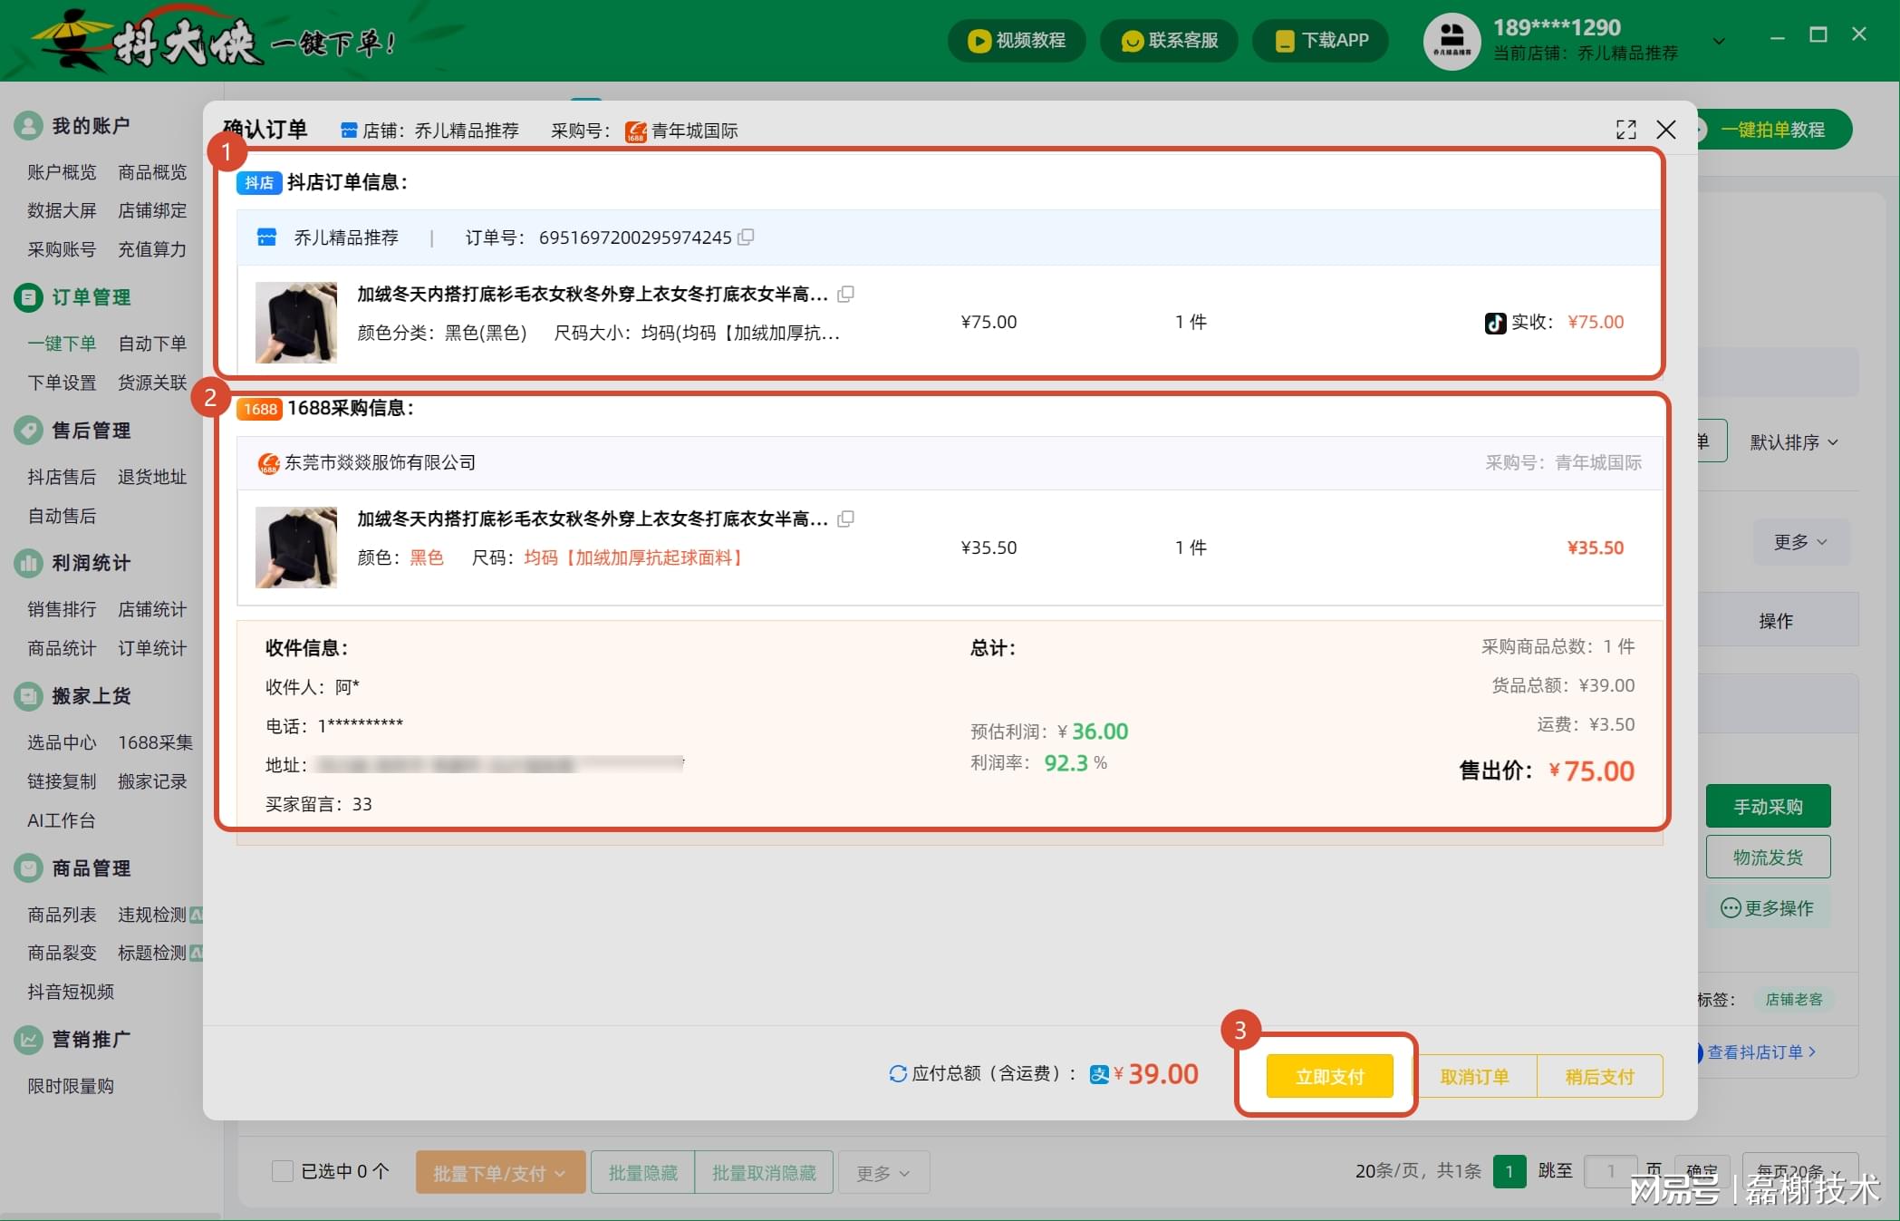Expand dialog to fullscreen icon
The height and width of the screenshot is (1221, 1900).
click(1626, 130)
